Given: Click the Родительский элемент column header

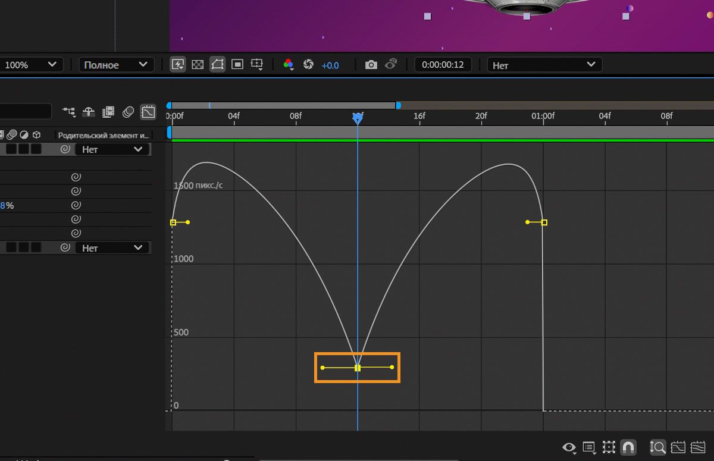Looking at the screenshot, I should [104, 135].
